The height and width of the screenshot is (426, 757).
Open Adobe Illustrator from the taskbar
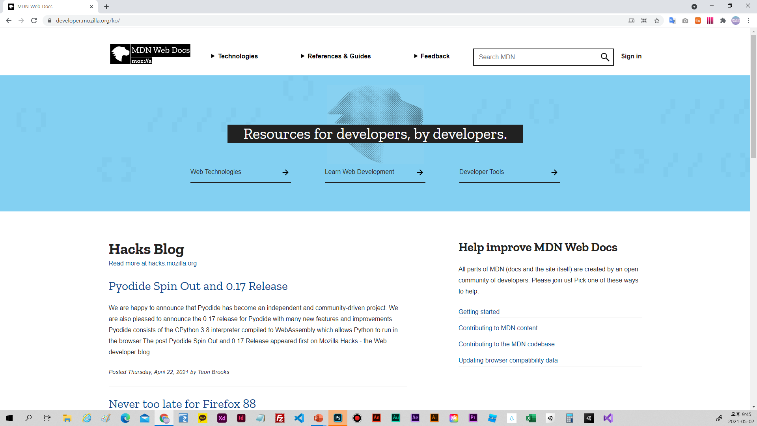[434, 418]
